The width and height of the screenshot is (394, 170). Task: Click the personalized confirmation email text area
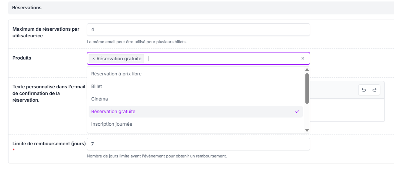[347, 110]
